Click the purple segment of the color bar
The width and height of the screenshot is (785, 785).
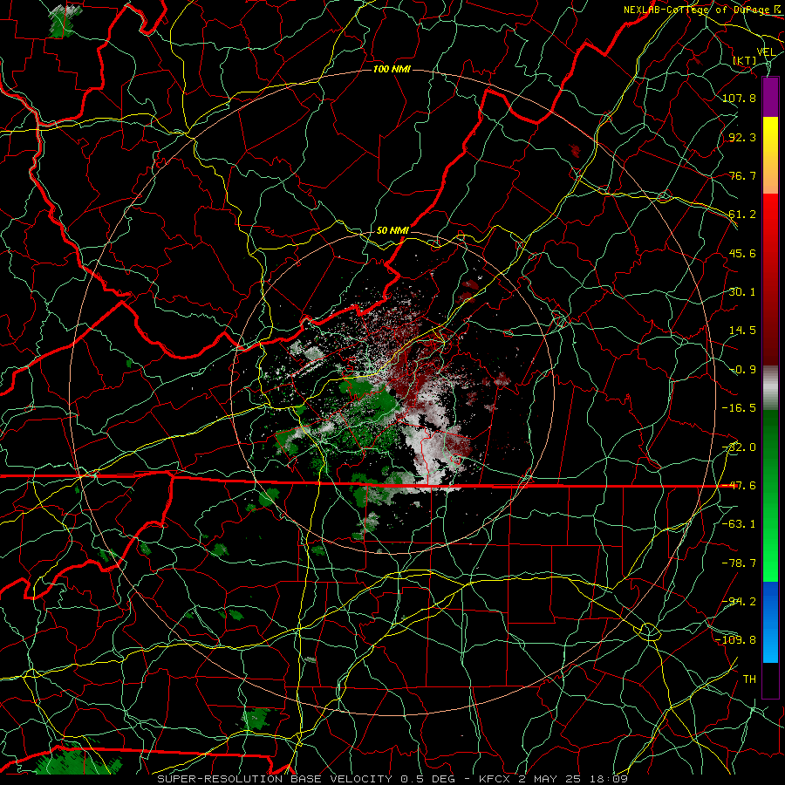[x=770, y=97]
